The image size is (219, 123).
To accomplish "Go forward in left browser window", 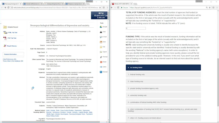I will 5,8.
